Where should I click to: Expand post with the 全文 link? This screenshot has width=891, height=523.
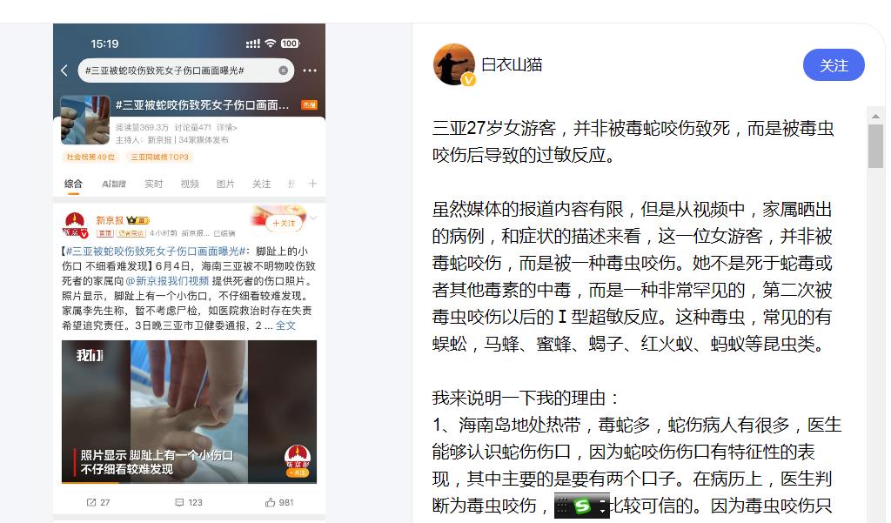pos(285,325)
